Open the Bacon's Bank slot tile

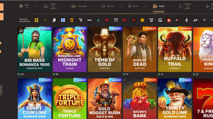[x=140, y=99]
